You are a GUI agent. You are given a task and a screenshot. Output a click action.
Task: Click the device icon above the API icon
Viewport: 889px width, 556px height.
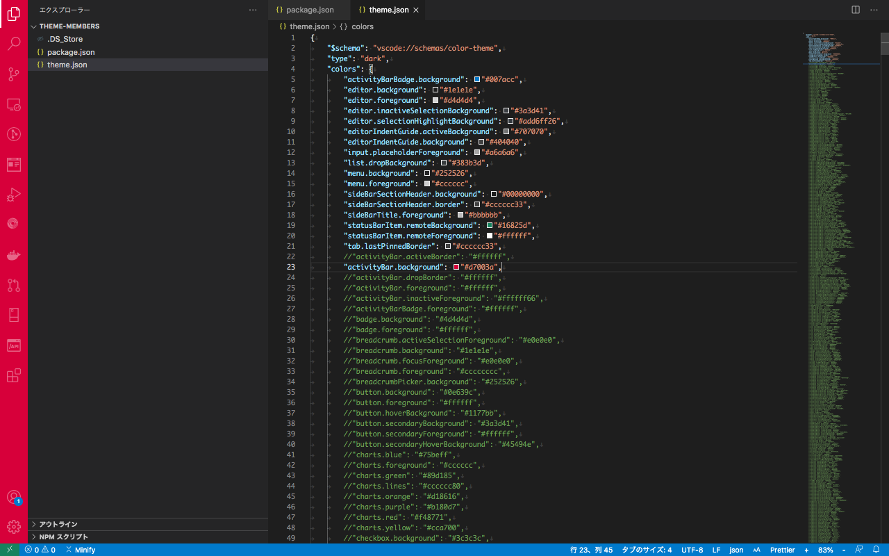click(14, 315)
